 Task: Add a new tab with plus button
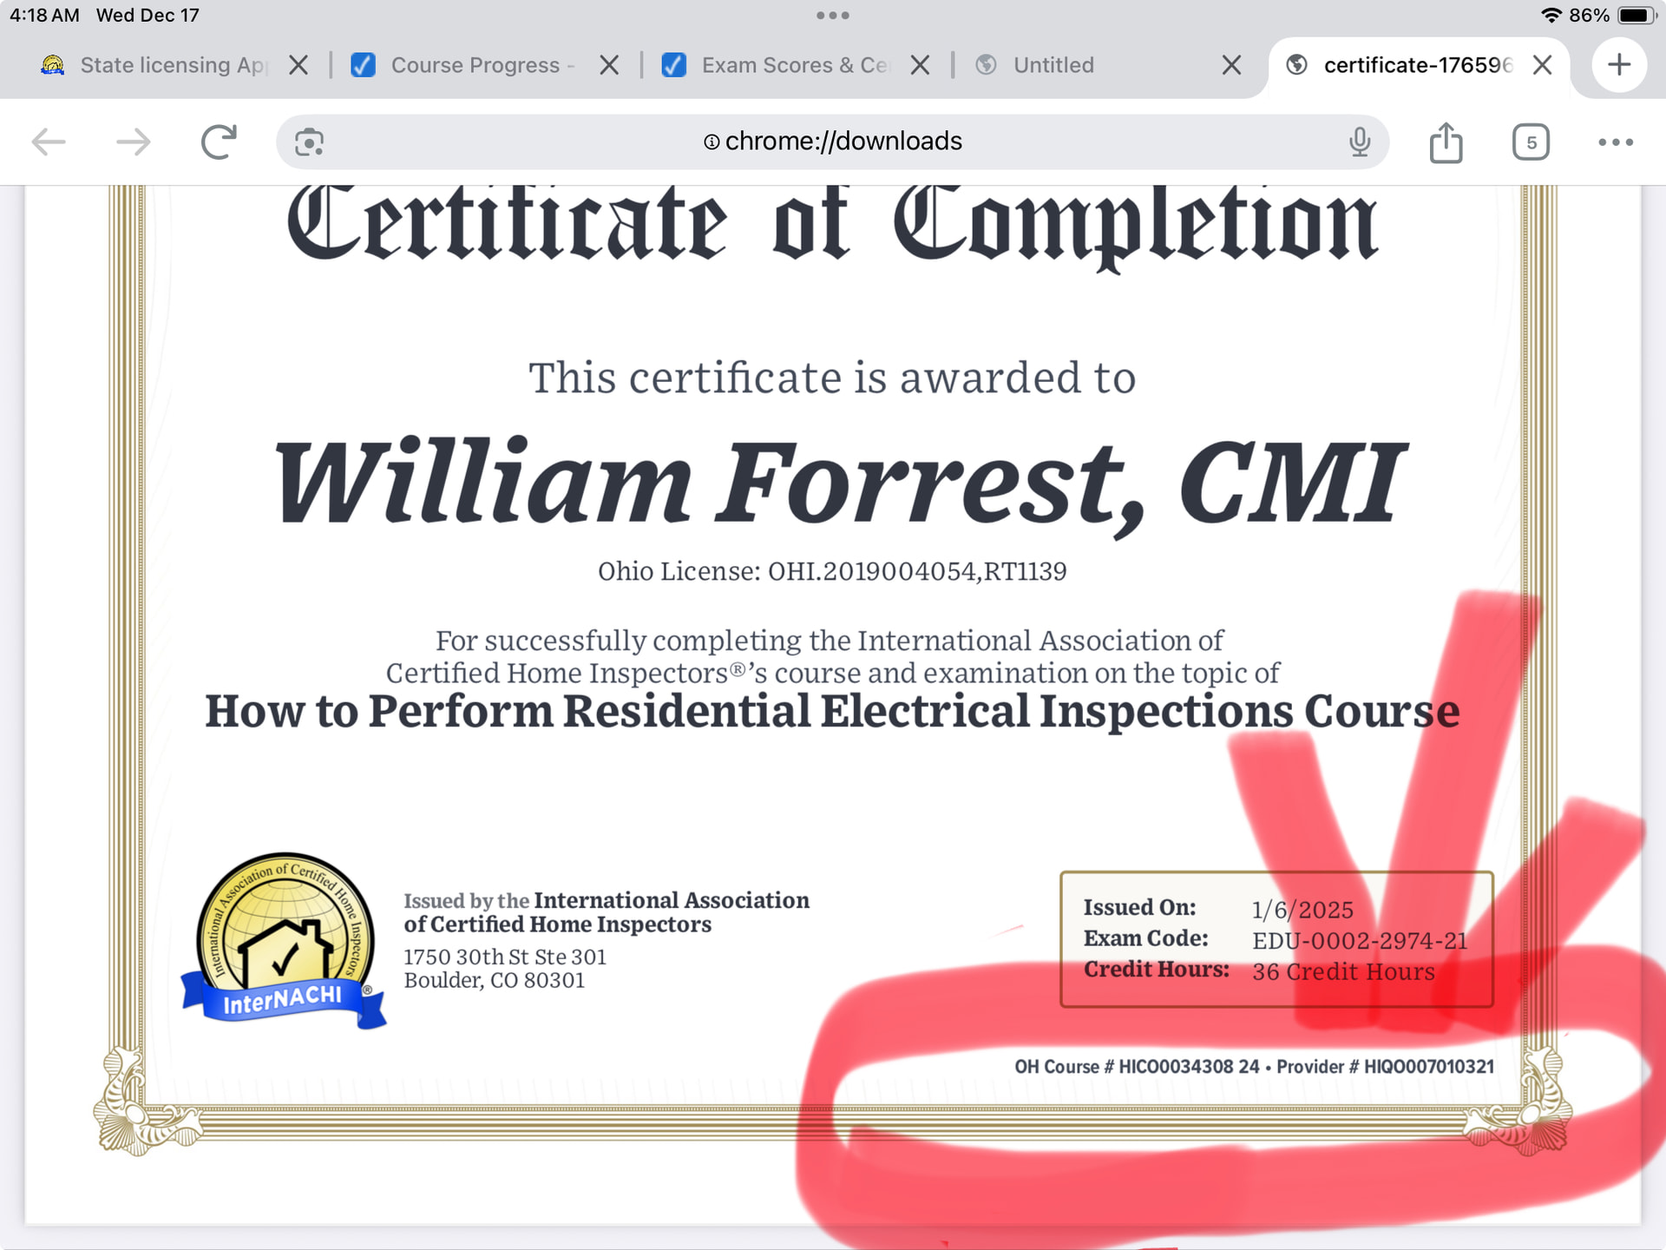point(1619,65)
